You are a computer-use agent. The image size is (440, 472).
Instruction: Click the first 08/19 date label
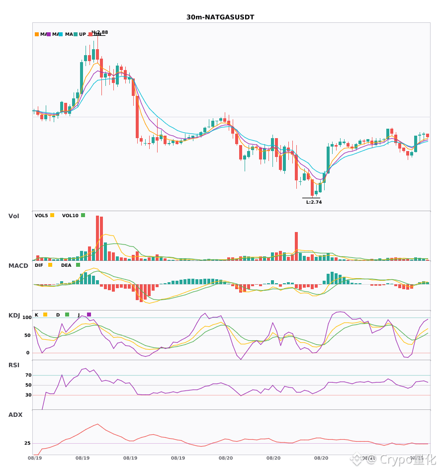click(x=35, y=458)
